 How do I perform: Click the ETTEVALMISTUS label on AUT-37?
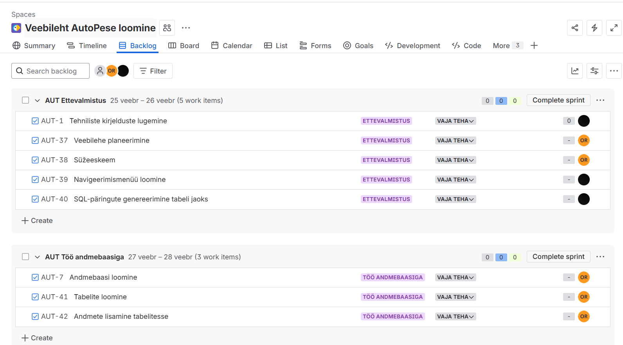pos(386,141)
